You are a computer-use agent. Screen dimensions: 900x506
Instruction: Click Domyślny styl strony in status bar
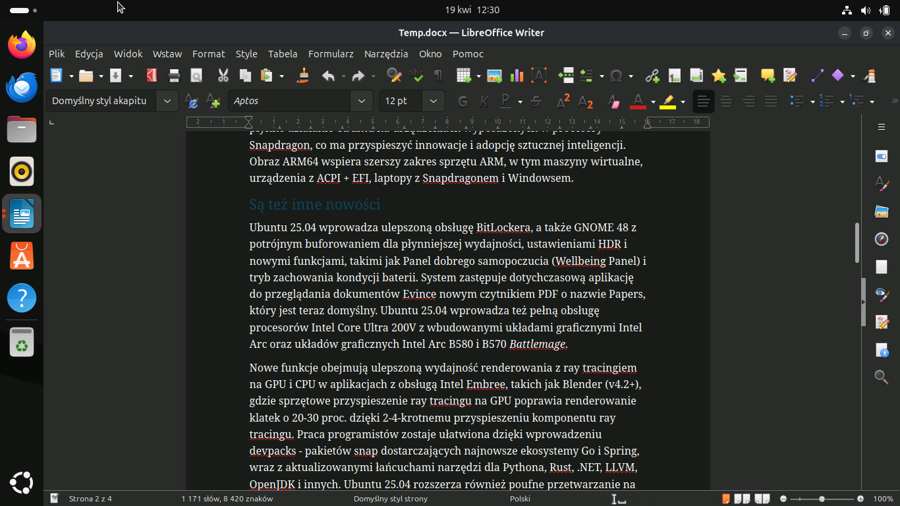[391, 499]
